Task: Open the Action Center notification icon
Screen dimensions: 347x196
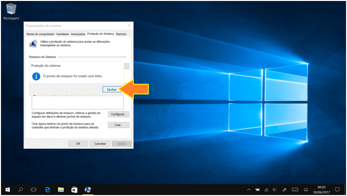Action: (337, 190)
